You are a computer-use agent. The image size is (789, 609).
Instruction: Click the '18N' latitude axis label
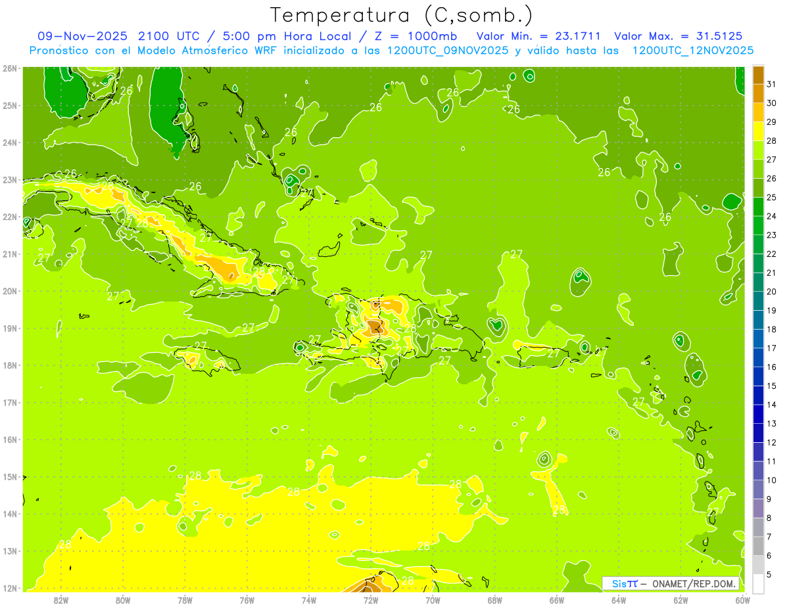[10, 365]
